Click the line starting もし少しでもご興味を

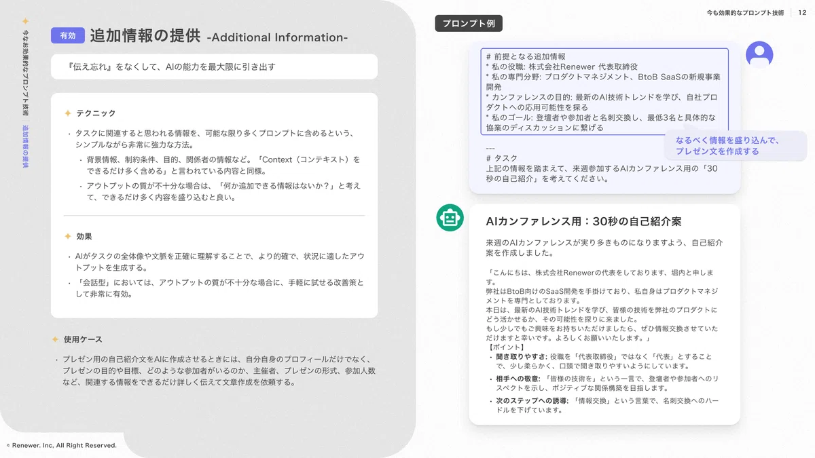pos(602,333)
